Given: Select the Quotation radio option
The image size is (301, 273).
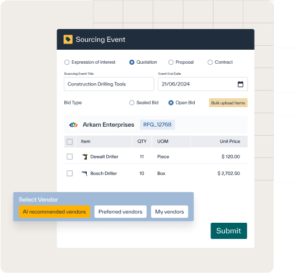Looking at the screenshot, I should [x=131, y=63].
